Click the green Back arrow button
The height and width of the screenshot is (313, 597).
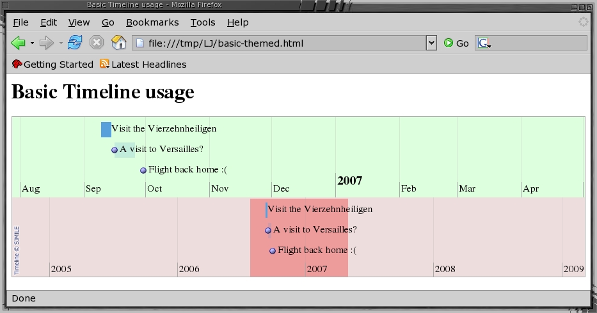click(18, 43)
